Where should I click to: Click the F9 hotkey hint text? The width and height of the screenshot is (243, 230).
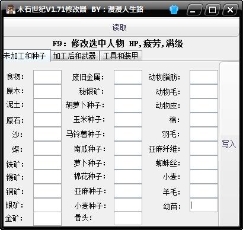[118, 43]
